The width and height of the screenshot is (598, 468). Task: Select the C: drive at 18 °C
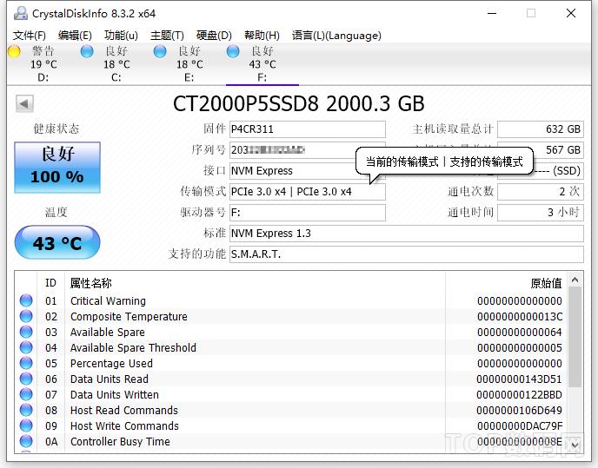pos(116,63)
